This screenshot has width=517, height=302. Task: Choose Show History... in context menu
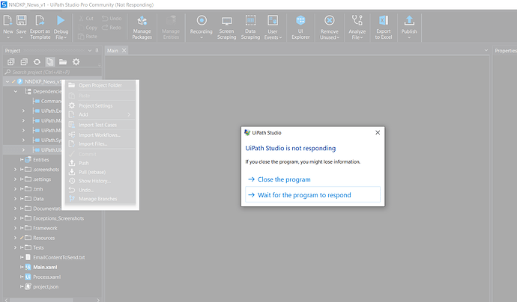tap(100, 181)
